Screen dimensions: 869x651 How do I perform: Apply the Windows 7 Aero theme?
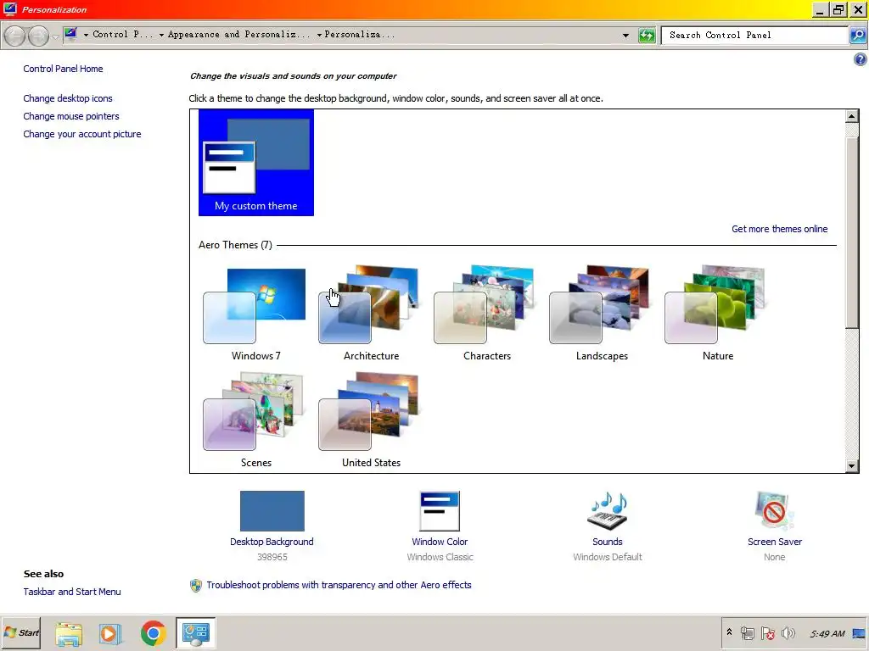255,314
